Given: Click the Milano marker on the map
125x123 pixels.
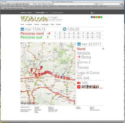Looking at the screenshot, I should (x=38, y=77).
